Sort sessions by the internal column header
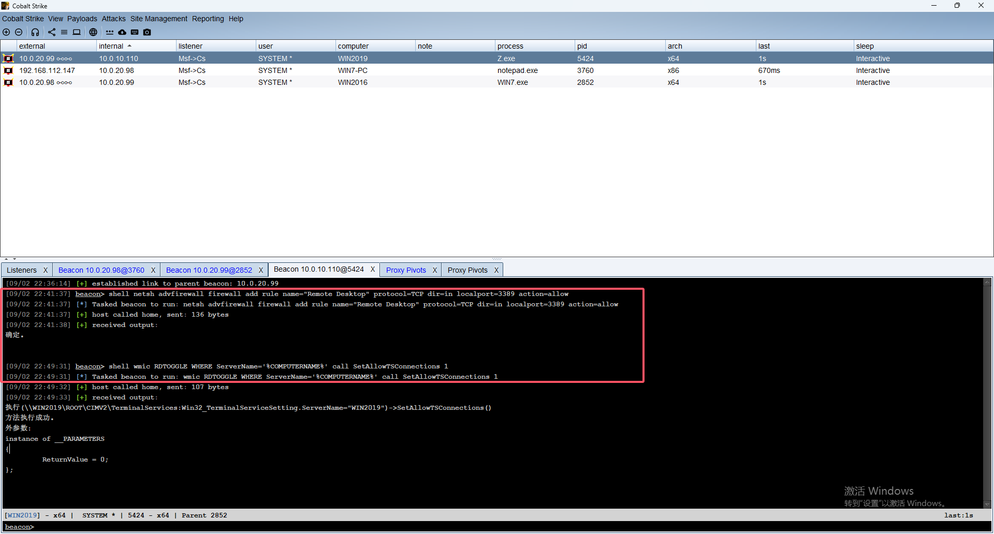Viewport: 994px width, 534px height. click(137, 46)
